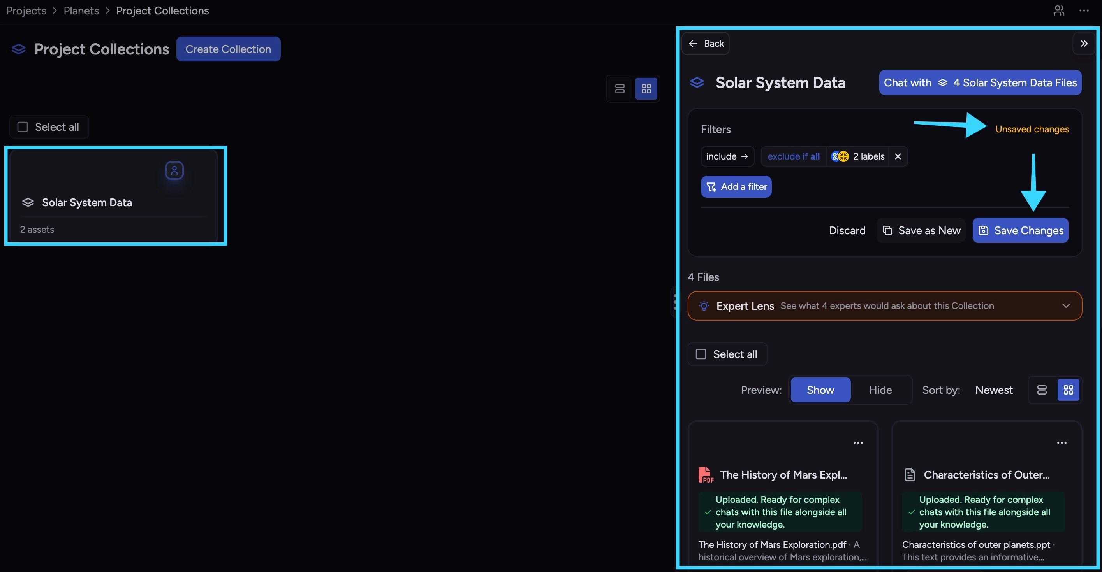Open the Sort by Newest dropdown

(x=994, y=390)
